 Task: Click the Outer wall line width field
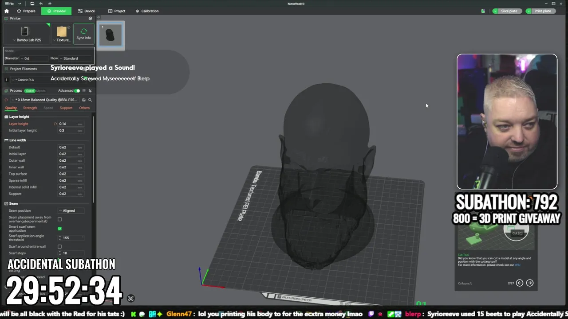click(x=71, y=161)
